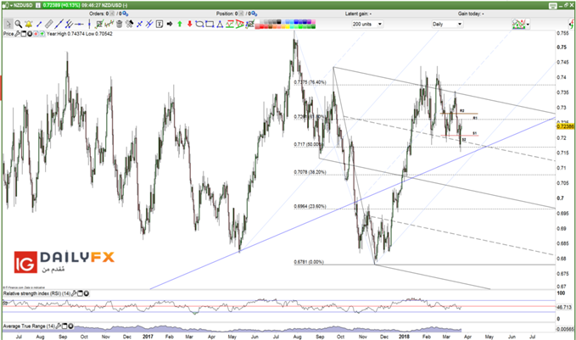Maximize the Average True Range panel

[x=64, y=326]
